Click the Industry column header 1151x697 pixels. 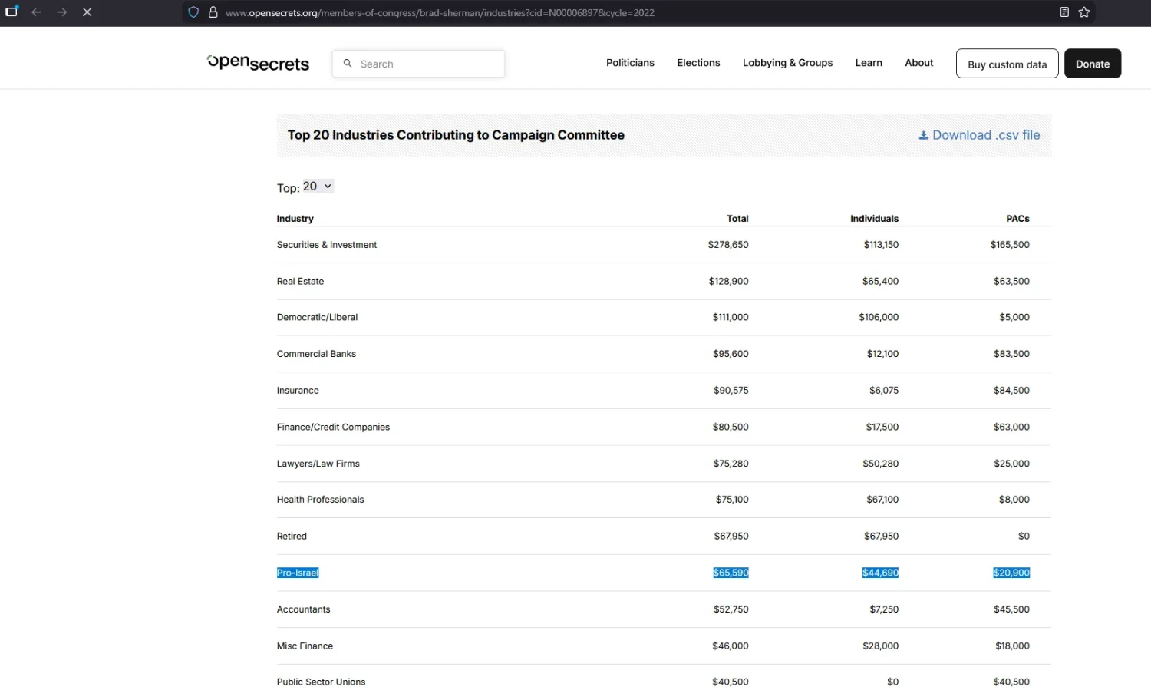coord(295,219)
